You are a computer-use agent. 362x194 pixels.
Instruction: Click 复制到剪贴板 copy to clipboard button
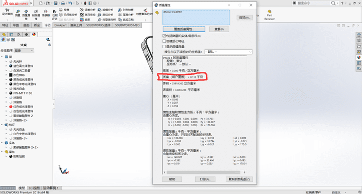click(x=239, y=179)
